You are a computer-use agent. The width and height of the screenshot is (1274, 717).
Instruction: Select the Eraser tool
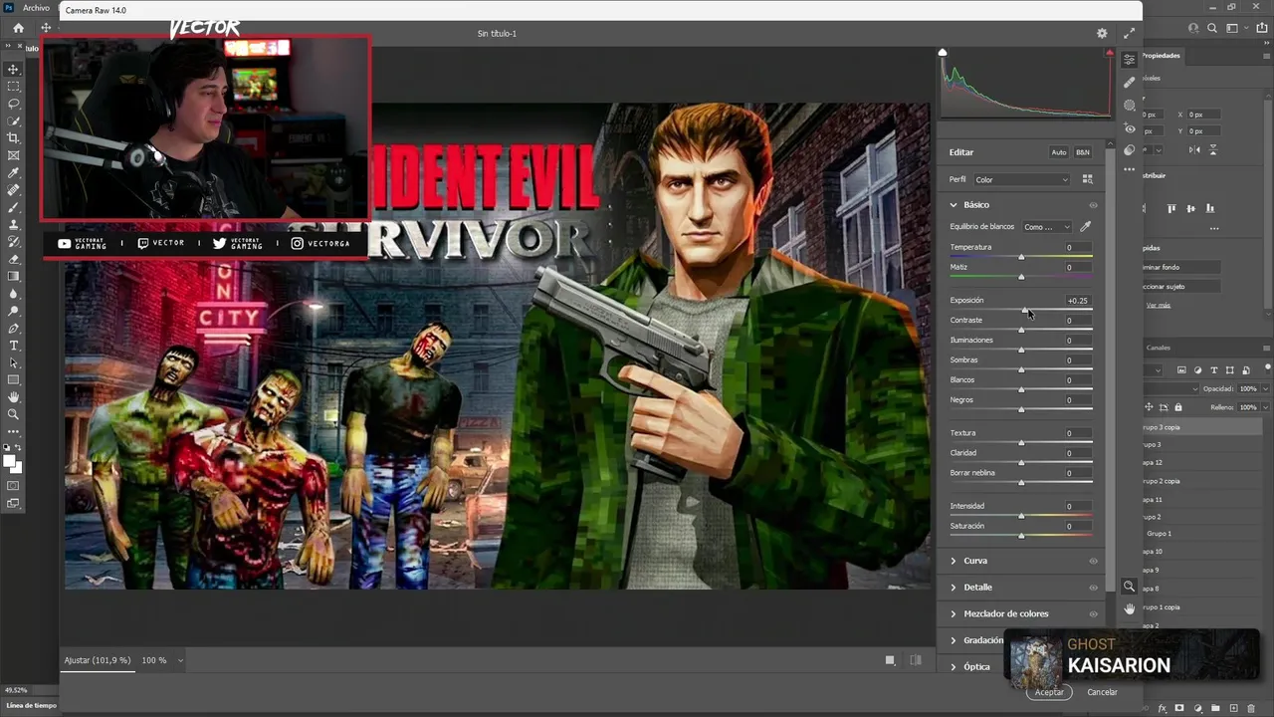13,259
